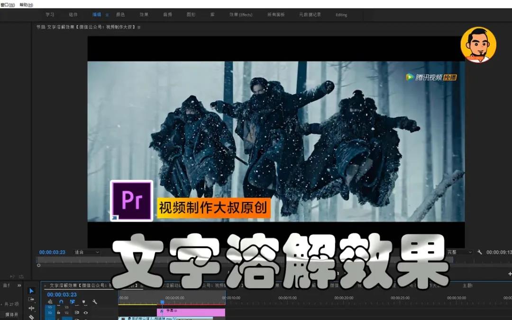This screenshot has width=512, height=320.
Task: Click the 媒体开 label in project panel
Action: pyautogui.click(x=12, y=315)
